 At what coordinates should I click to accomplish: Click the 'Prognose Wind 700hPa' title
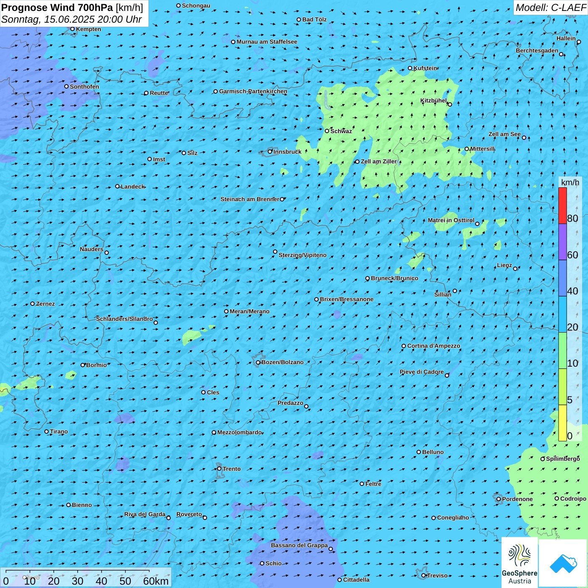tap(57, 8)
